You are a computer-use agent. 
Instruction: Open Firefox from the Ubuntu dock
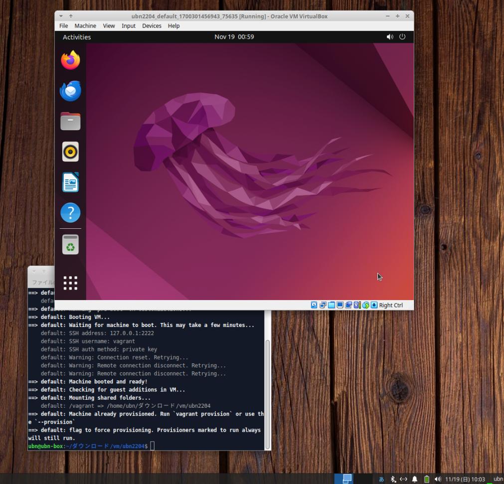[x=70, y=60]
